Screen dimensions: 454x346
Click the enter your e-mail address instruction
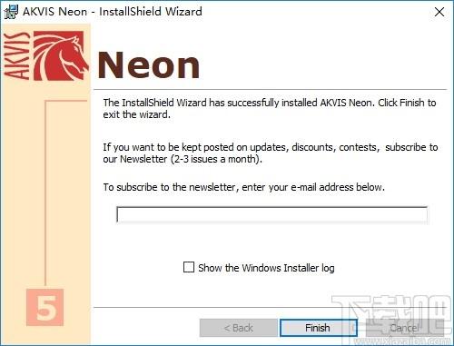pyautogui.click(x=243, y=187)
